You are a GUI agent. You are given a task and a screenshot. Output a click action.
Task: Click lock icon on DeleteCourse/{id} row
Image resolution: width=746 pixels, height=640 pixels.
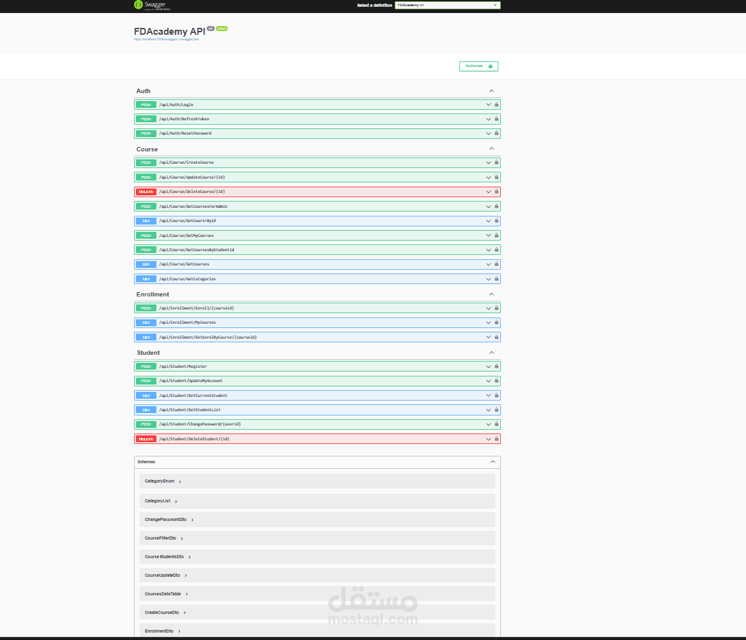tap(497, 192)
